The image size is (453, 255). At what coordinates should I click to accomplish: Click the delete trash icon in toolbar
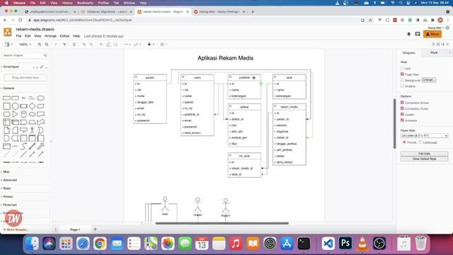pos(74,45)
